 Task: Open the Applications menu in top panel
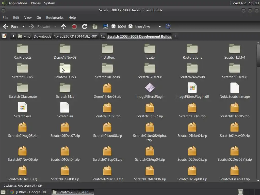18,3
